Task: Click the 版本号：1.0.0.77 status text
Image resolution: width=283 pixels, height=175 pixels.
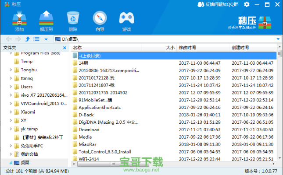Action: click(261, 171)
